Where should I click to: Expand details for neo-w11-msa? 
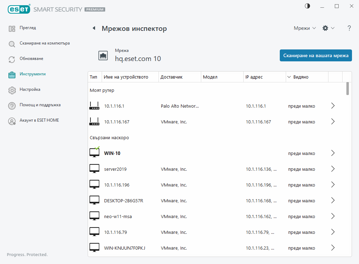pos(333,216)
